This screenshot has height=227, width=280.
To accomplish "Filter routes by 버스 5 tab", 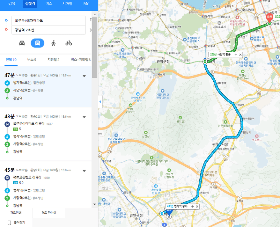I will (x=32, y=60).
